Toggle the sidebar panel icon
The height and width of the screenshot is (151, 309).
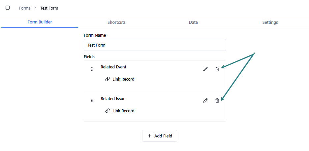tap(8, 8)
